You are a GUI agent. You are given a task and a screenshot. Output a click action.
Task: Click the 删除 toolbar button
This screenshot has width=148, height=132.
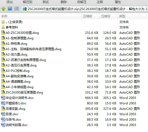64,2
